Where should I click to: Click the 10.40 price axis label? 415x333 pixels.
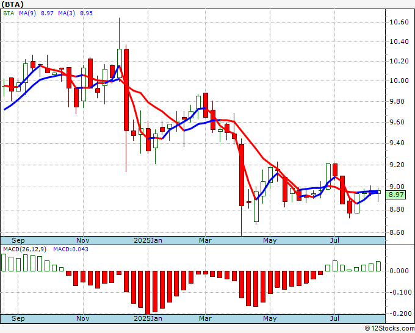pos(399,42)
